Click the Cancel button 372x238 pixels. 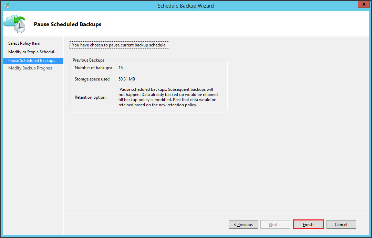pos(341,224)
